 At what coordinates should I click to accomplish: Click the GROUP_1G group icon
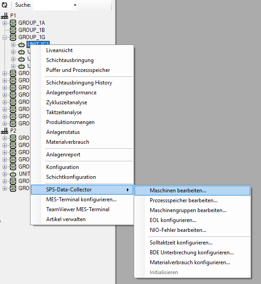pos(13,37)
